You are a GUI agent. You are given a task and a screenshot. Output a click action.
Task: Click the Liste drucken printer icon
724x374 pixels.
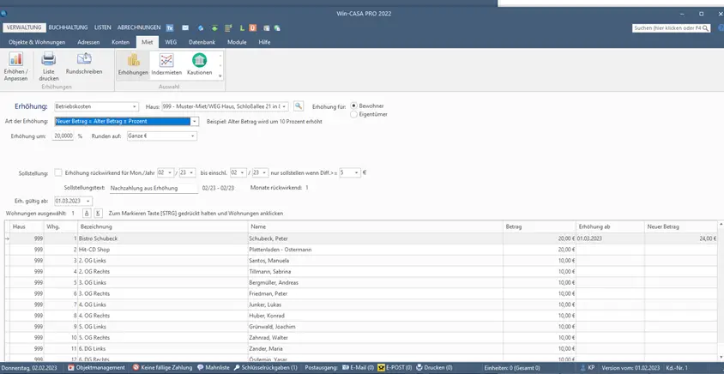[x=49, y=59]
